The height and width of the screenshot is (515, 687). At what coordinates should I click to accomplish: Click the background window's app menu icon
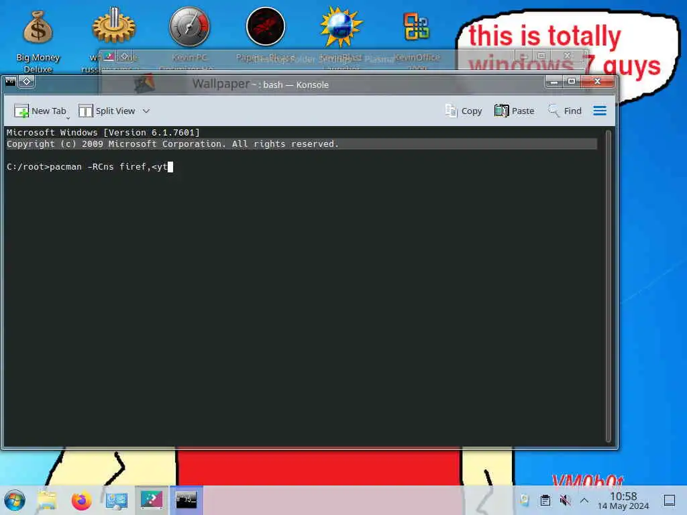click(x=109, y=56)
